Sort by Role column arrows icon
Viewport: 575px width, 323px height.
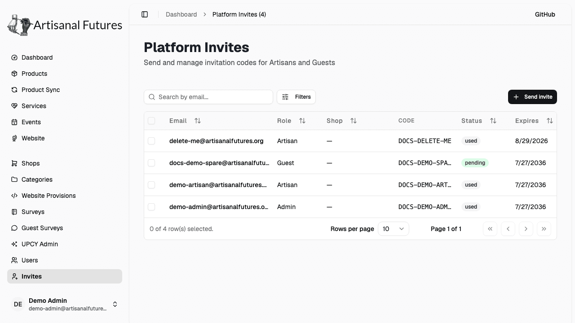tap(302, 121)
